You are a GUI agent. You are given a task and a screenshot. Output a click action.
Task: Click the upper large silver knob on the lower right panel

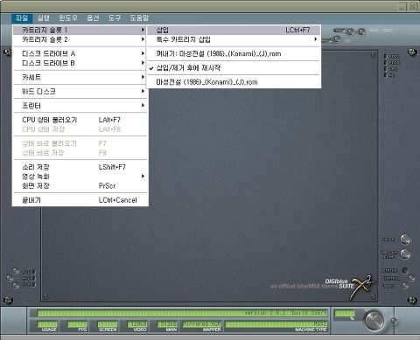(405, 239)
